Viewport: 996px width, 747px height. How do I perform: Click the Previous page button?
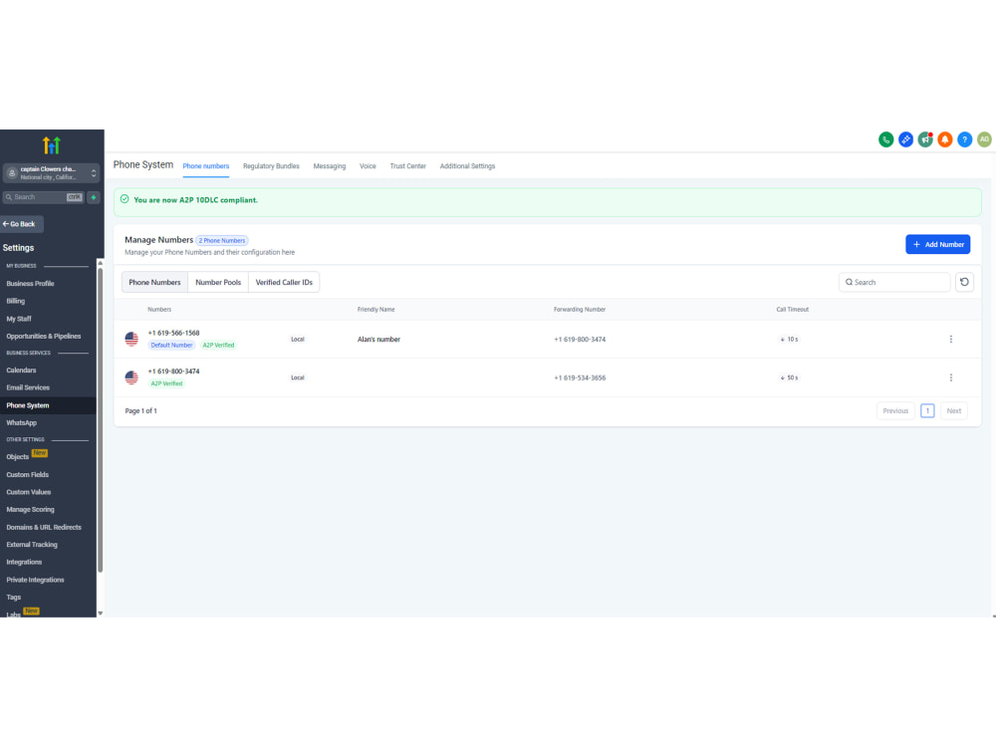pos(895,411)
